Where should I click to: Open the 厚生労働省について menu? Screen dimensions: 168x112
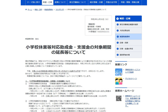[x=78, y=2]
